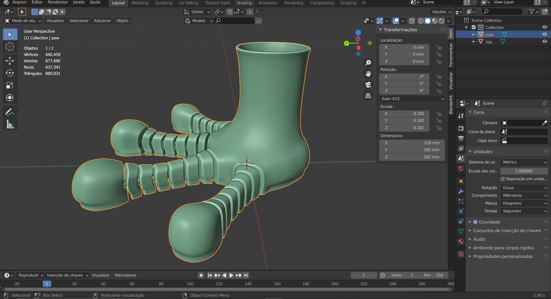Open the Renderizar menu
The width and height of the screenshot is (551, 299).
click(x=58, y=2)
